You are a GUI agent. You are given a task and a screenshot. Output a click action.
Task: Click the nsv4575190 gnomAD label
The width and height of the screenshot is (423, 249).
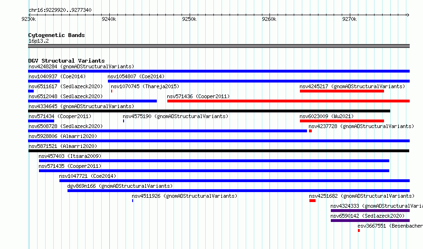tap(175, 116)
